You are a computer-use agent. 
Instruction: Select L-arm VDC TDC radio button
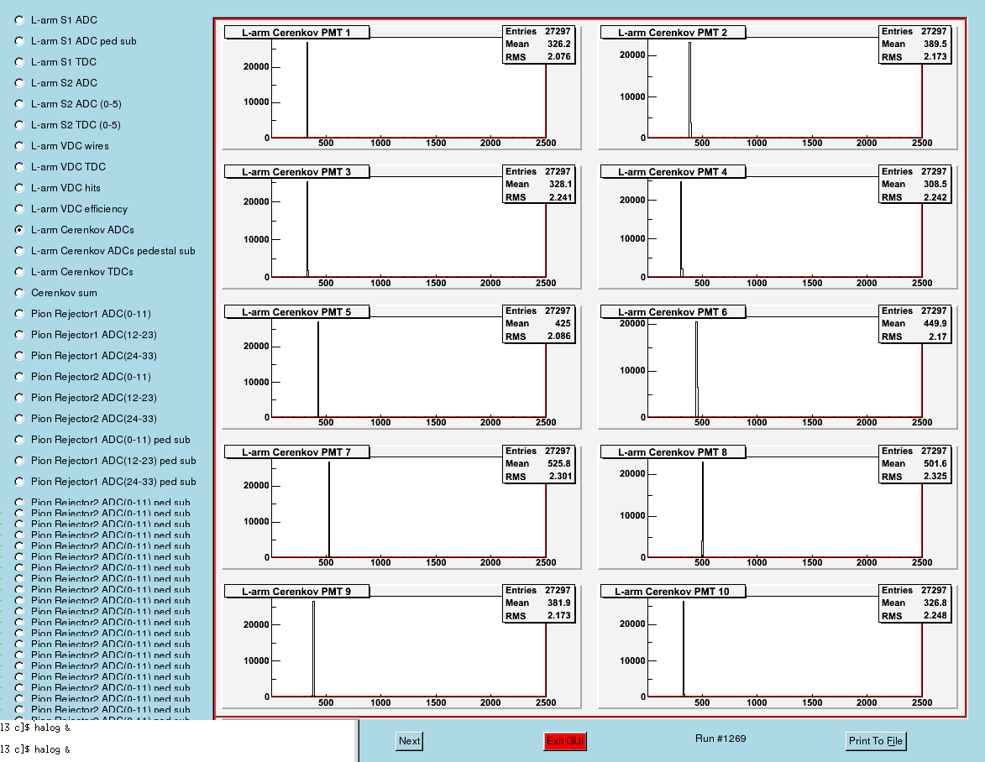point(19,167)
